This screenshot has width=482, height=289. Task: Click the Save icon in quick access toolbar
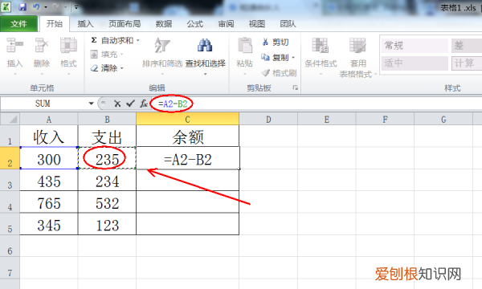[22, 6]
